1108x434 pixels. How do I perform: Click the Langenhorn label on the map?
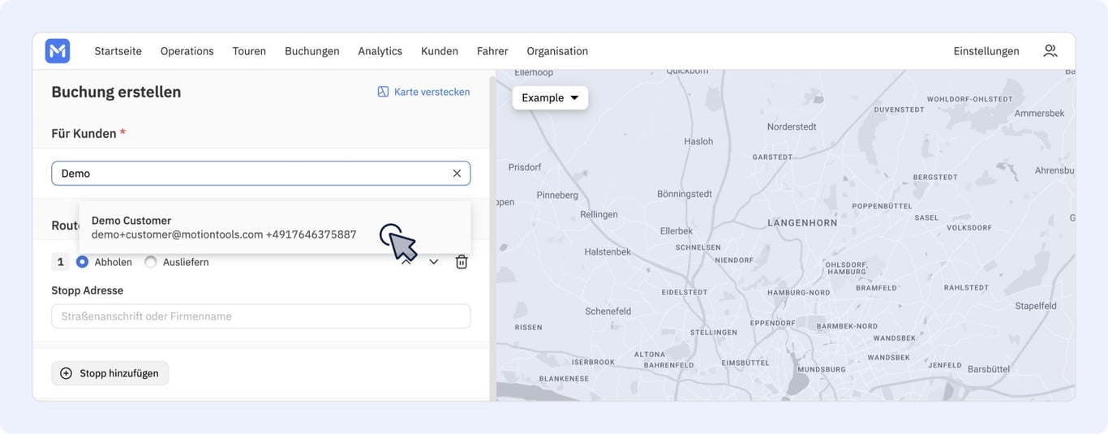[x=802, y=222]
